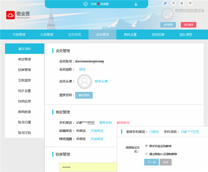Select 原手机验证码解绑 radio option

tap(146, 146)
